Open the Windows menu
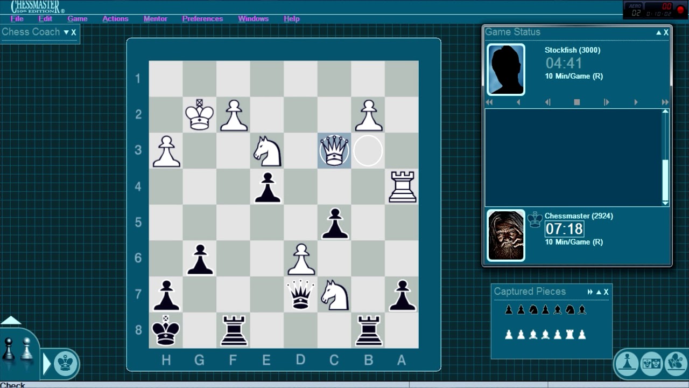 pyautogui.click(x=254, y=18)
